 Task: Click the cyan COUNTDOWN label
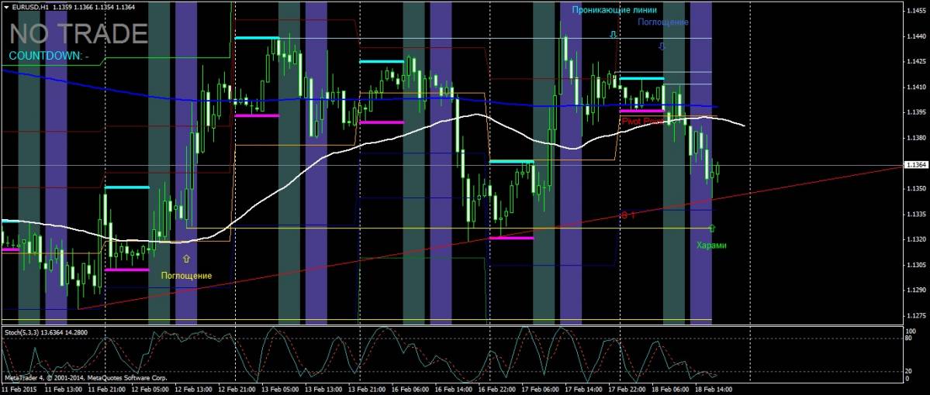[x=48, y=57]
